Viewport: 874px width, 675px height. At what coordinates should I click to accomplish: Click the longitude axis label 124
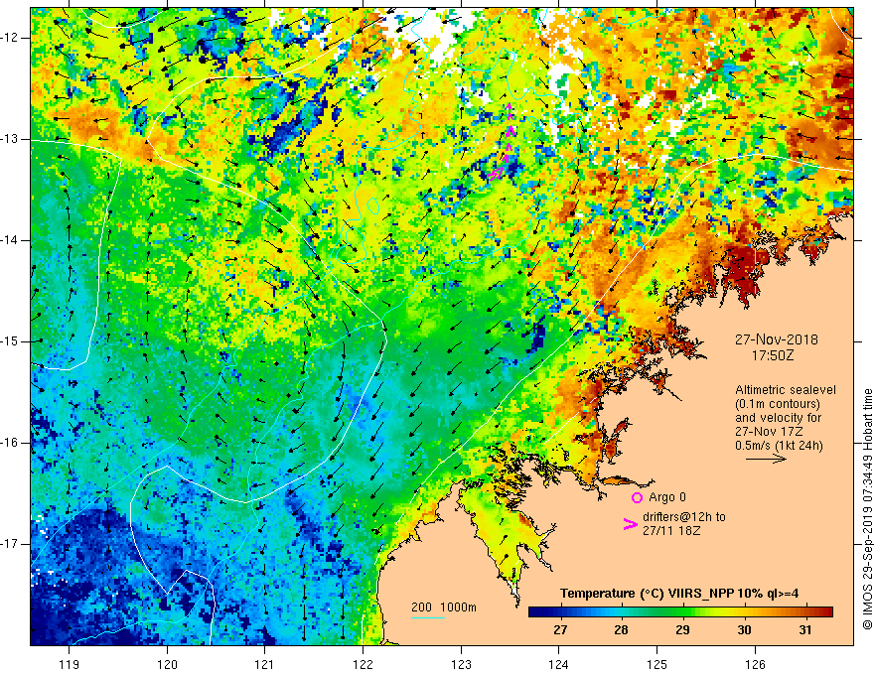(559, 664)
